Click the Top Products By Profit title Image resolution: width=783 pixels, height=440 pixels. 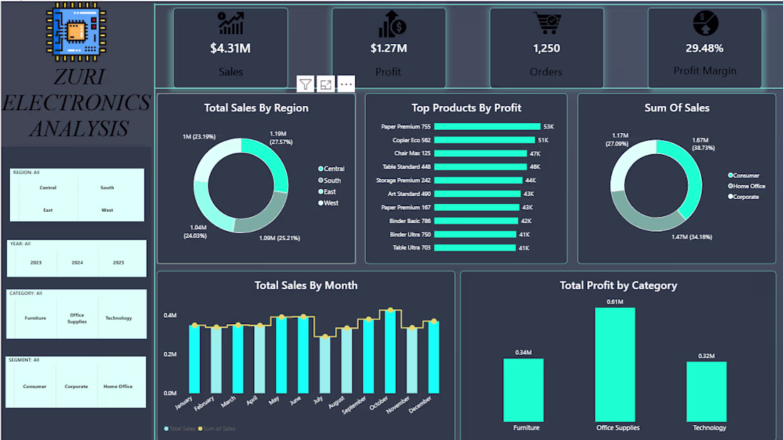[466, 108]
